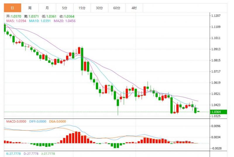Click the 开:1.0370 open price value

click(13, 16)
